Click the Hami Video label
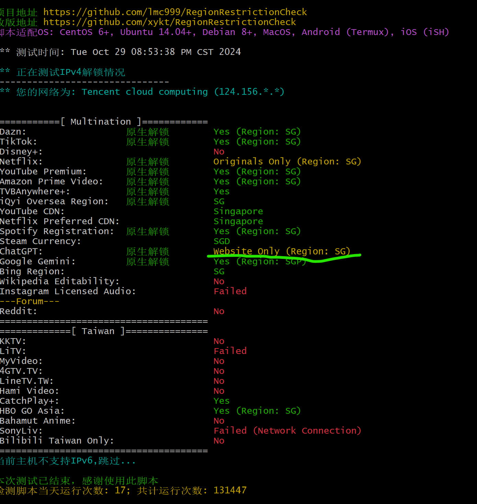 pos(30,391)
